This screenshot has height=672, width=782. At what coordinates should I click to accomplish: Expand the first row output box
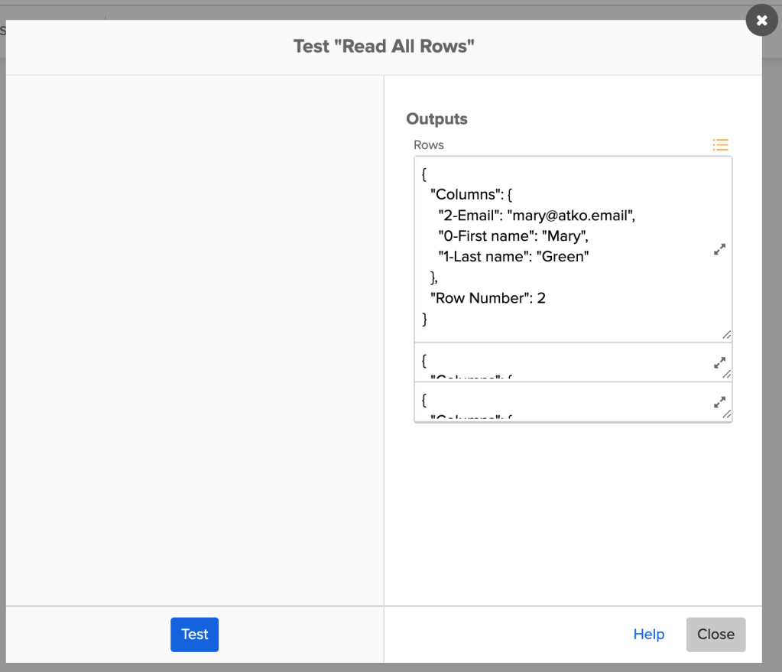coord(719,249)
